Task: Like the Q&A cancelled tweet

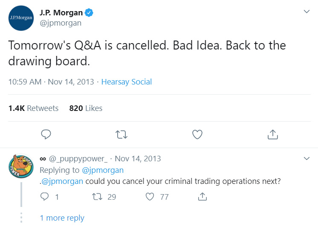Action: pos(197,135)
